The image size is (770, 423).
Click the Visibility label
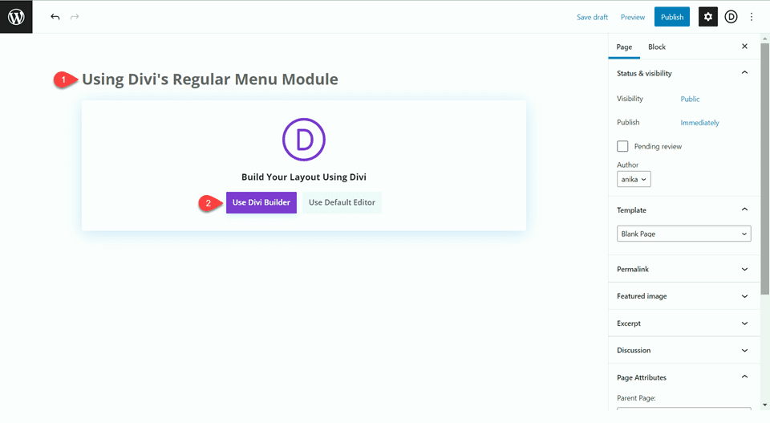click(x=630, y=99)
